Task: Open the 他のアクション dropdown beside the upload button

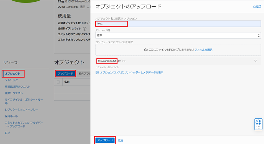Action: (84, 74)
